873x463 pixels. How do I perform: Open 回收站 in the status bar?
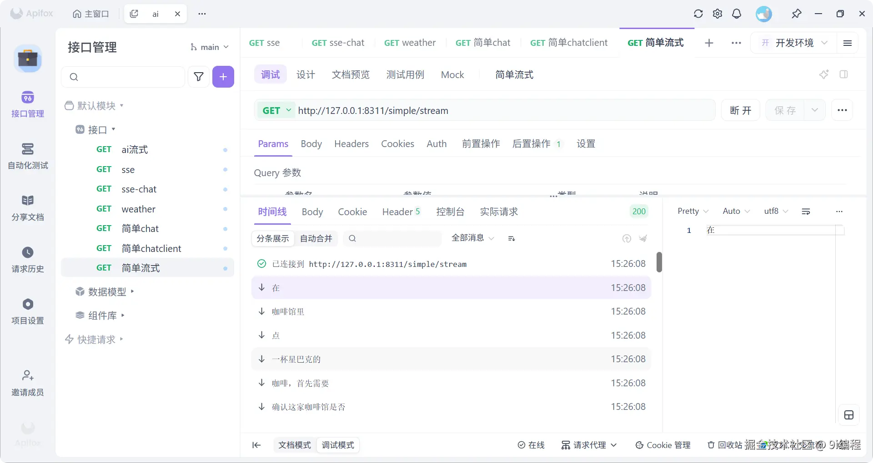(725, 445)
